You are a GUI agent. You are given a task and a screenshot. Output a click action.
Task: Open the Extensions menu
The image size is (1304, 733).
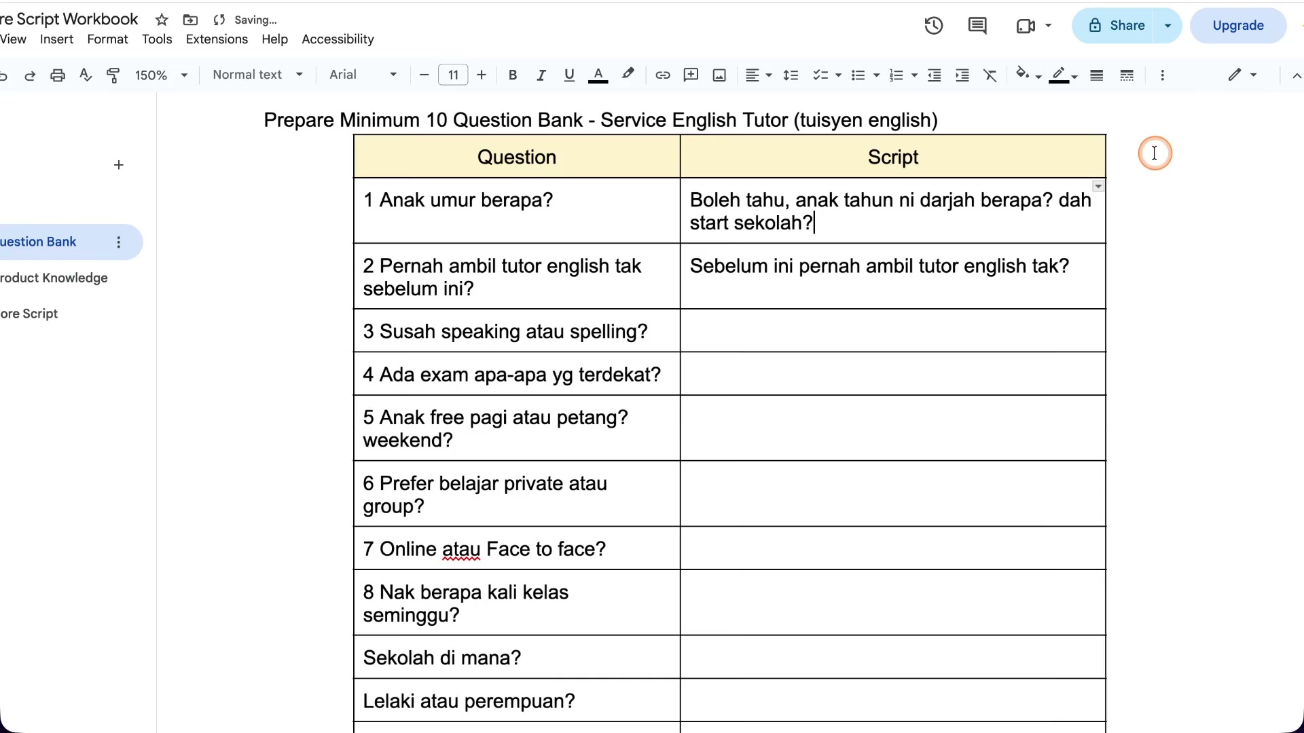click(x=217, y=39)
